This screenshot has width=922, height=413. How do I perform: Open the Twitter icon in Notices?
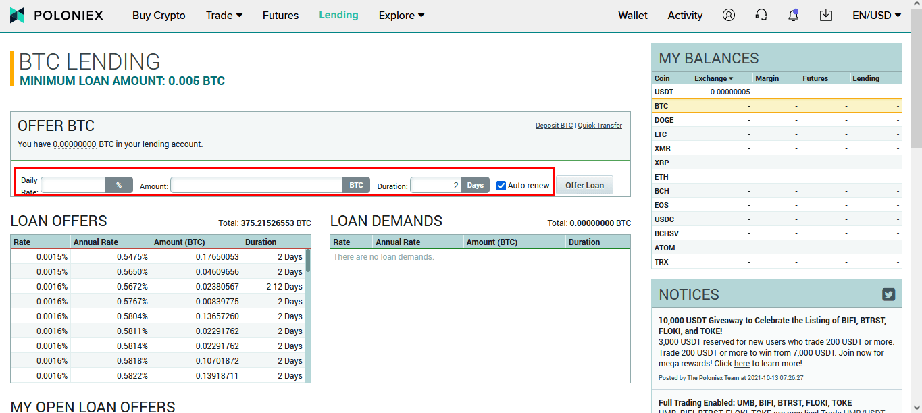(x=888, y=294)
